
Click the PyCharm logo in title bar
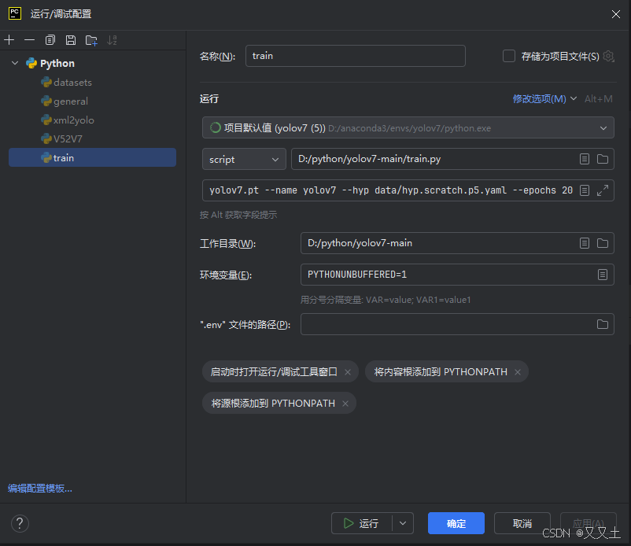click(15, 13)
